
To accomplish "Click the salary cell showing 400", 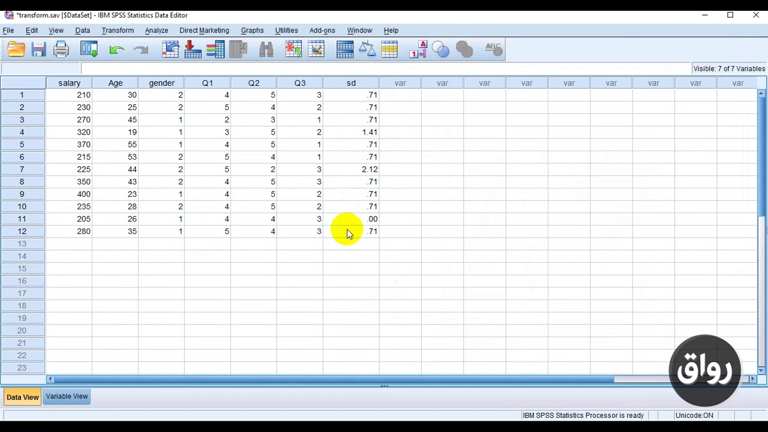I will click(69, 194).
